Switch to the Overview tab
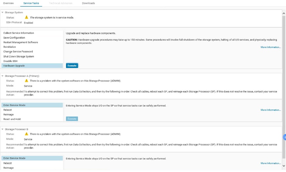This screenshot has width=286, height=172. pos(9,3)
